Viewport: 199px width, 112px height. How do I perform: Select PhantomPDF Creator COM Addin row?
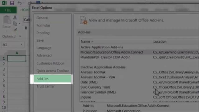[x=140, y=57]
